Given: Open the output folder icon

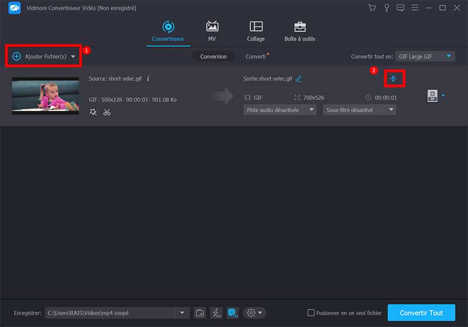Looking at the screenshot, I should pos(199,313).
